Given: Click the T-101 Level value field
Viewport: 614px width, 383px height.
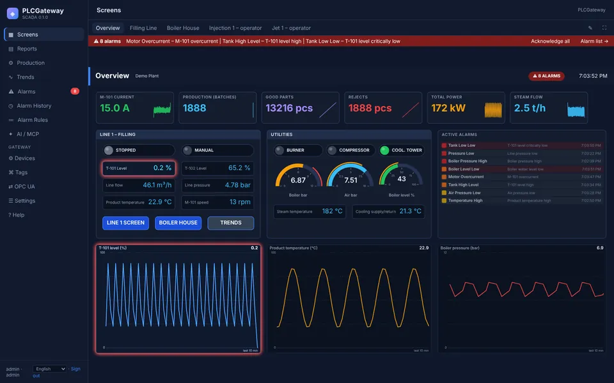Looking at the screenshot, I should pyautogui.click(x=139, y=168).
